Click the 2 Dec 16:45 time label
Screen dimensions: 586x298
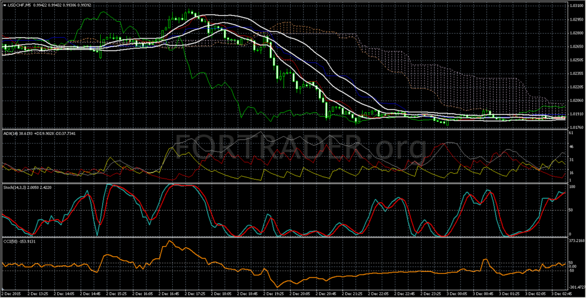pos(170,294)
